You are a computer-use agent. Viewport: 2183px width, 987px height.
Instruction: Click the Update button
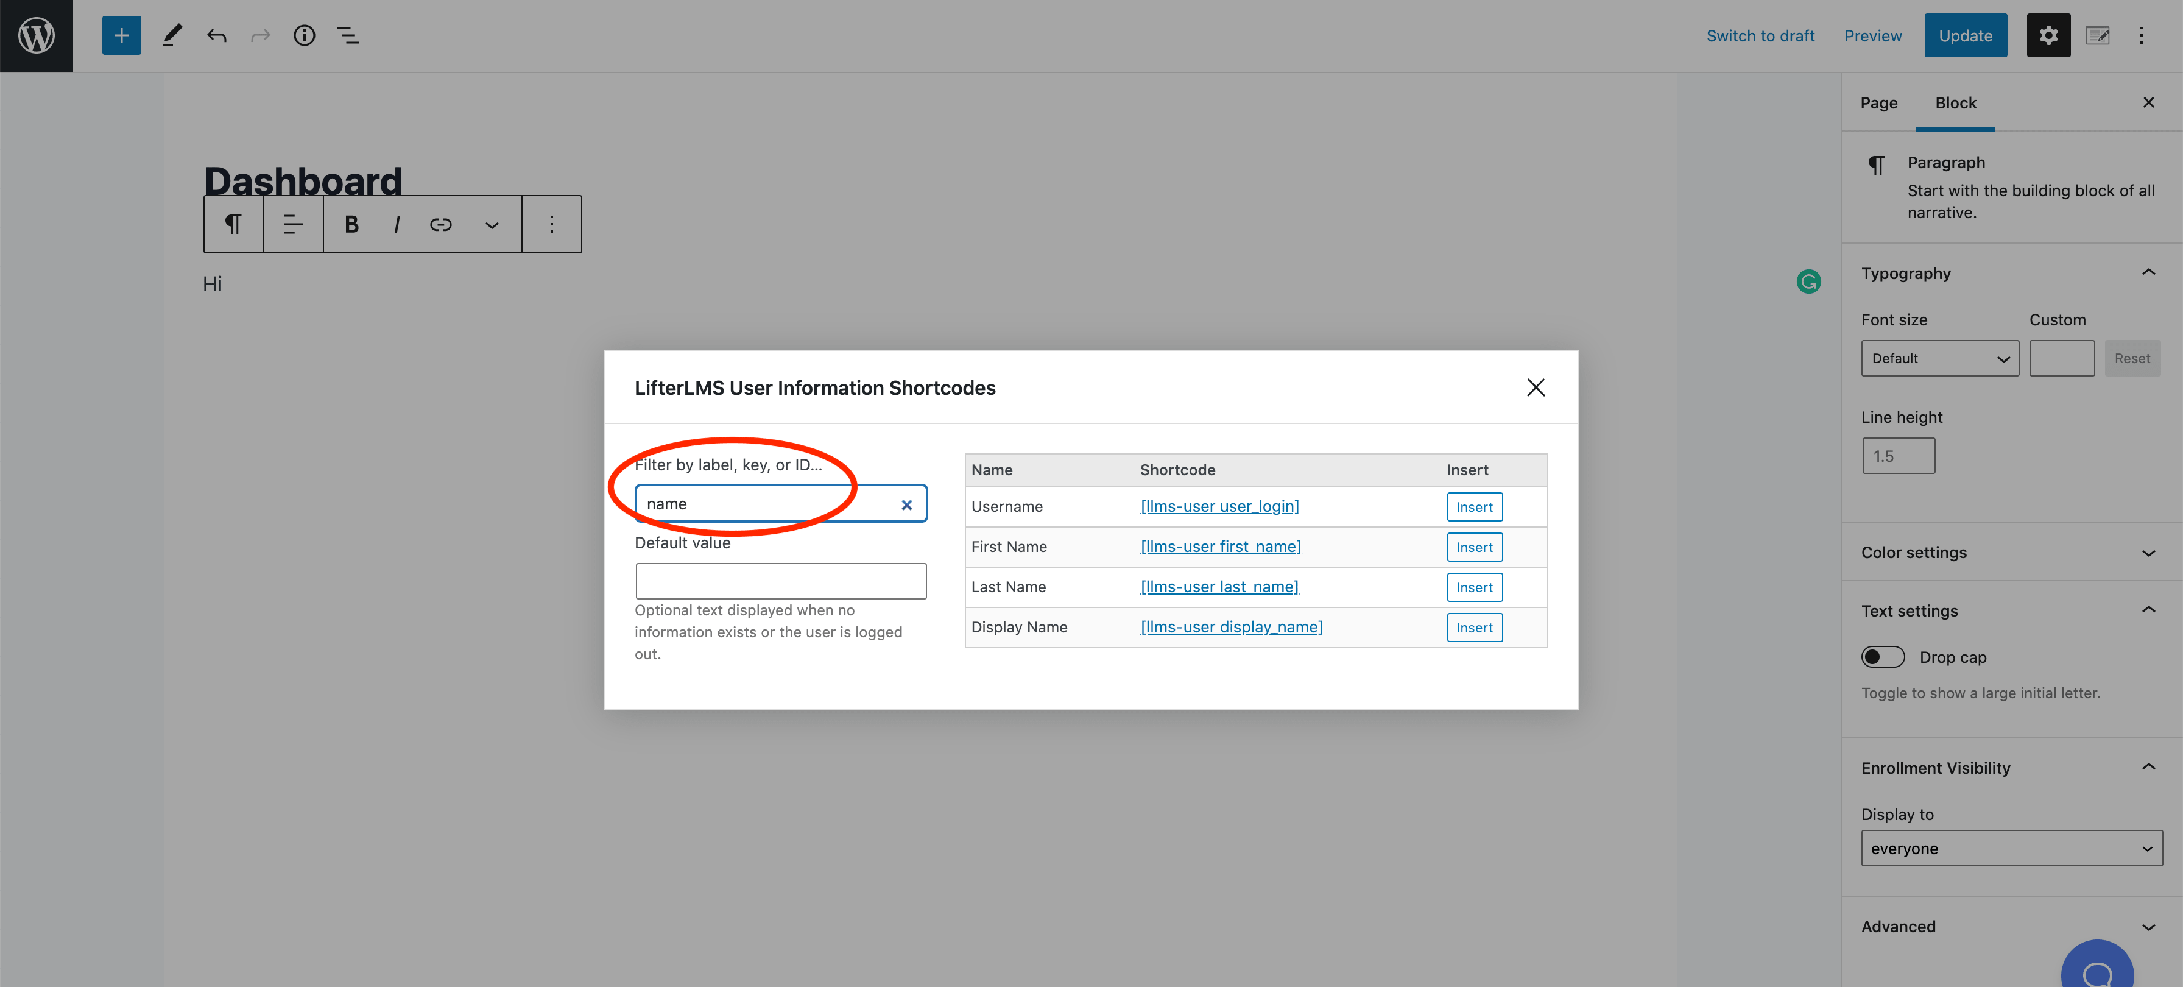[x=1965, y=35]
